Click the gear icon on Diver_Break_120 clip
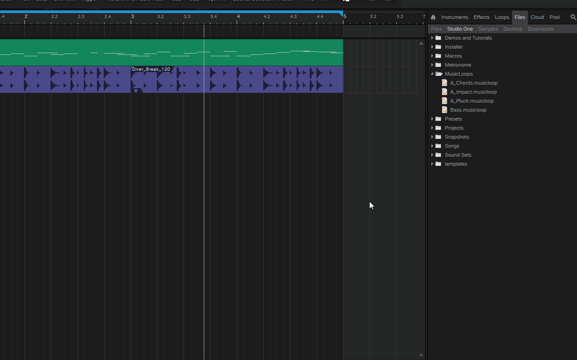The image size is (577, 360). pyautogui.click(x=136, y=90)
